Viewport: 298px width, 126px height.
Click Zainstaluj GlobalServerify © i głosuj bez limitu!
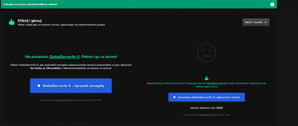(x=207, y=97)
